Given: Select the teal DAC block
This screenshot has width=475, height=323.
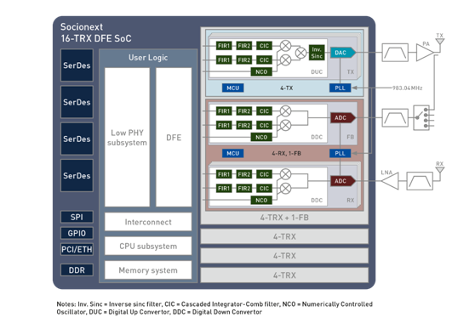Looking at the screenshot, I should 343,53.
